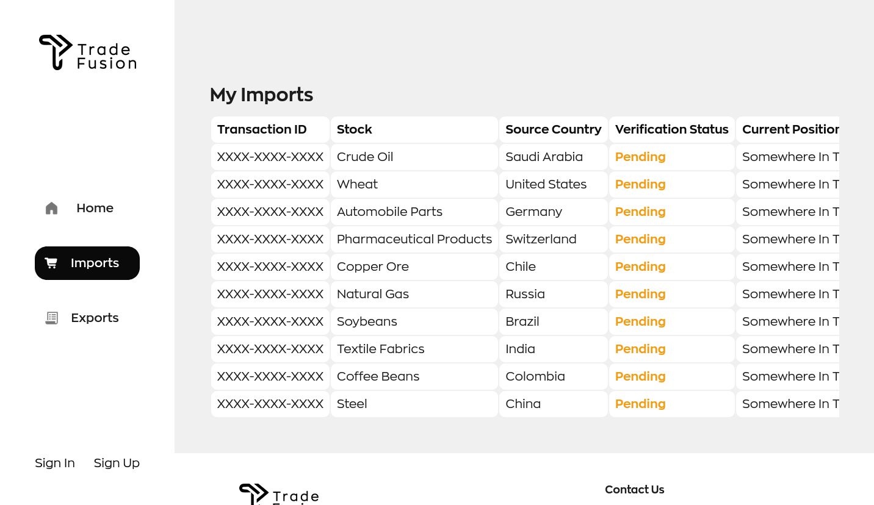Click the Source Country column header

[x=553, y=129]
